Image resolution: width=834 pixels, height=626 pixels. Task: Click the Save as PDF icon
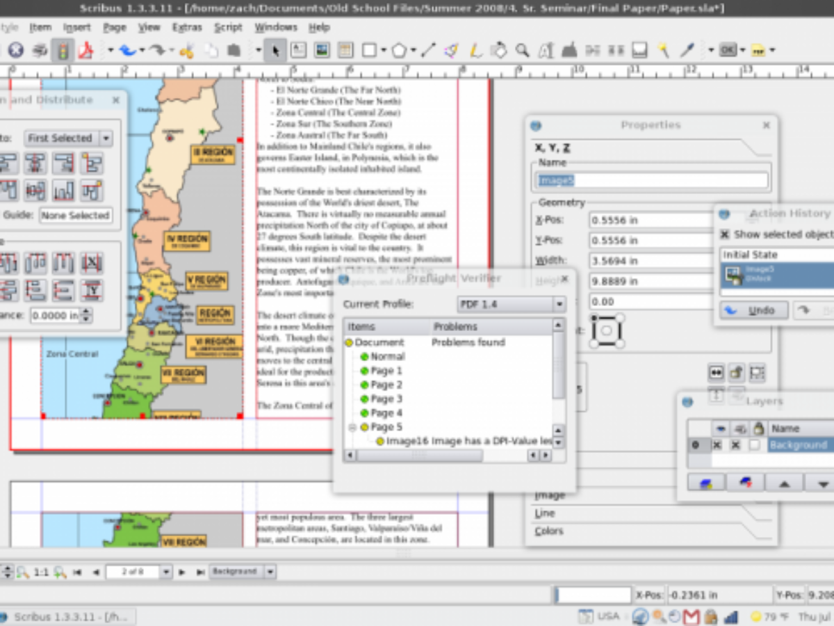[86, 51]
